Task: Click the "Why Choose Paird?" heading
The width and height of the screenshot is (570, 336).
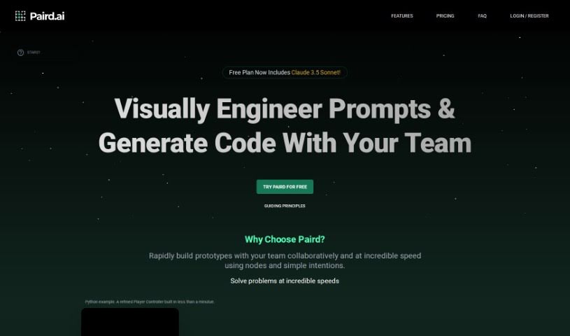Action: (x=285, y=239)
